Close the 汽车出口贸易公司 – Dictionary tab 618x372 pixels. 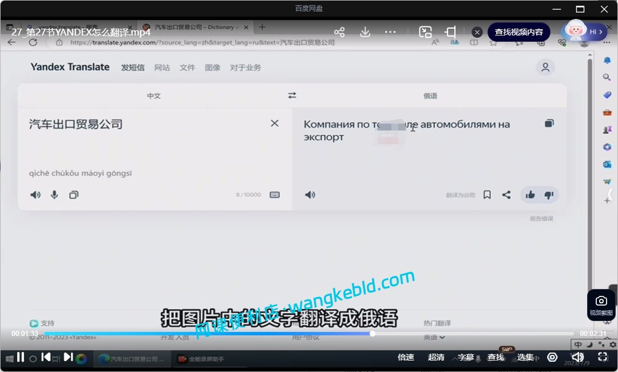pyautogui.click(x=246, y=27)
